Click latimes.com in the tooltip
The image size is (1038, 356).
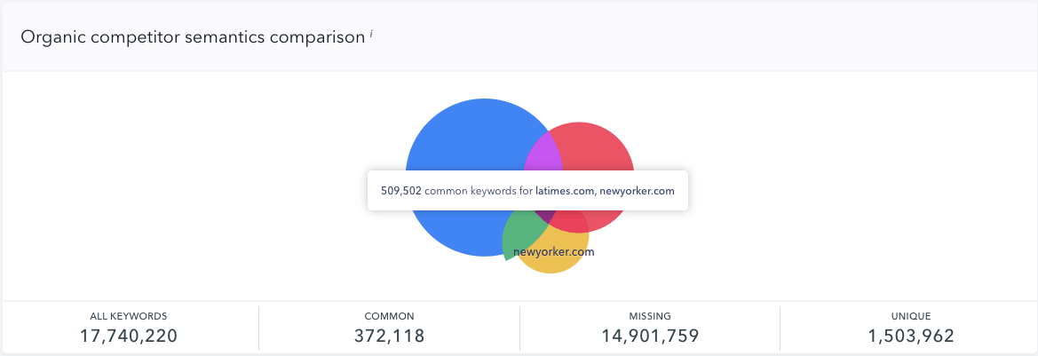click(565, 191)
